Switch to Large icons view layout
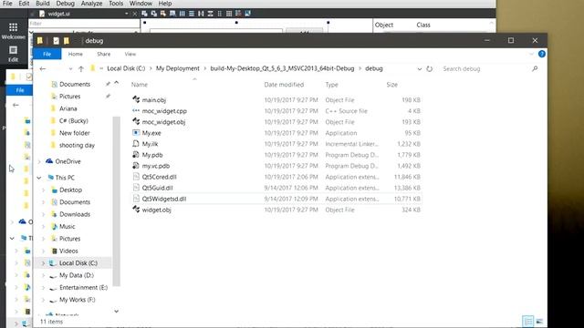The height and width of the screenshot is (328, 584). coord(539,322)
